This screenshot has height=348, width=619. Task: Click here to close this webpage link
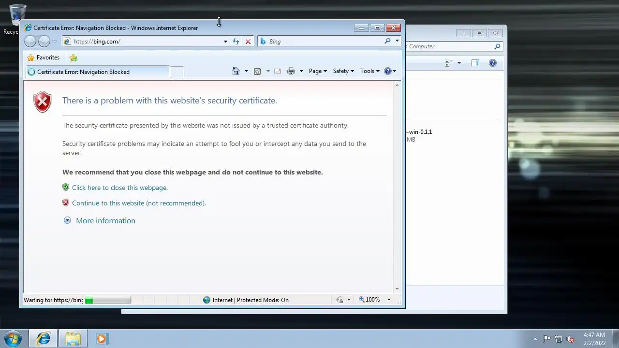(x=120, y=188)
